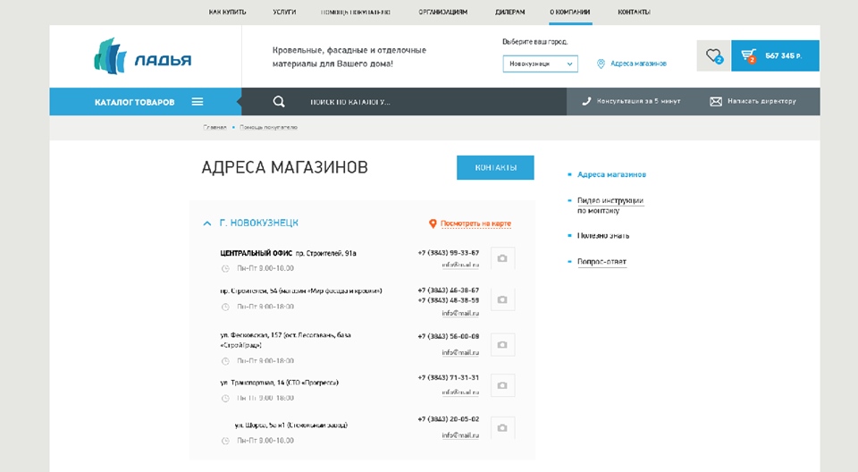Click the camera icon for ул. Транспортная, 14
The height and width of the screenshot is (472, 858).
pyautogui.click(x=502, y=385)
